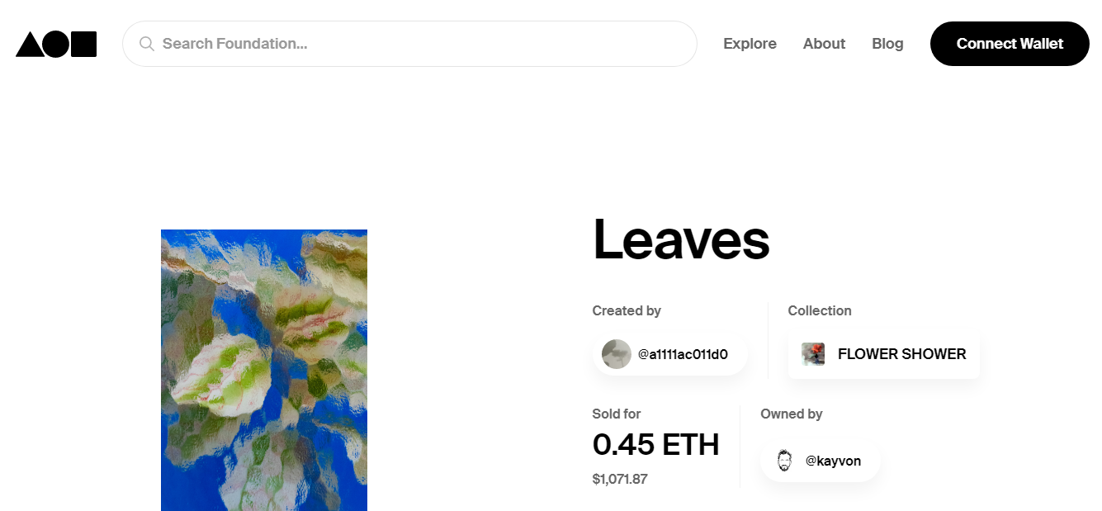Open the FLOWER SHOWER collection name

click(901, 354)
